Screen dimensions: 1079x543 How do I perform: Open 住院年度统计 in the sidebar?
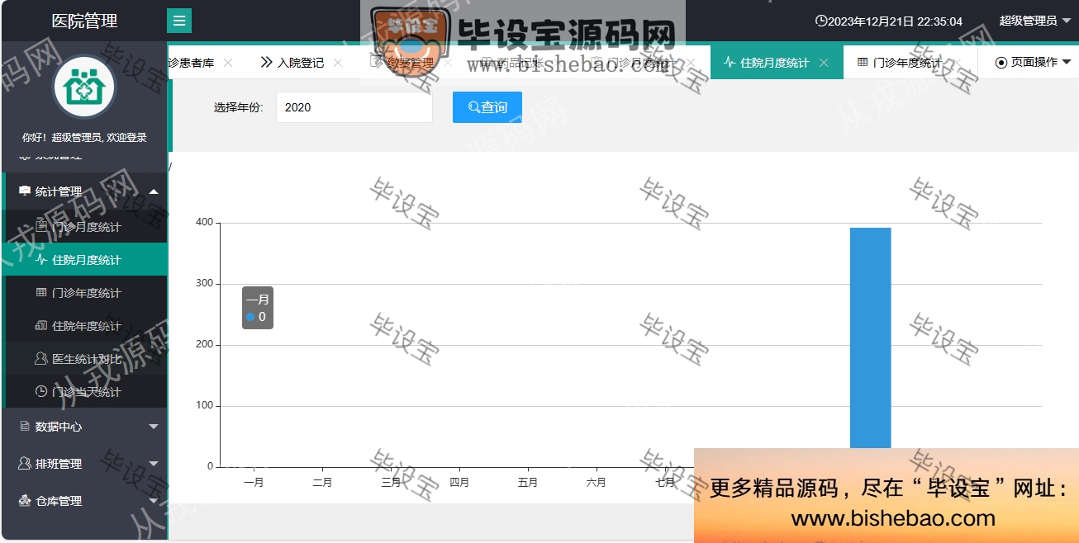click(86, 326)
